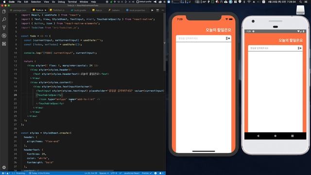
Task: Open the Source Control view
Action: [4, 28]
